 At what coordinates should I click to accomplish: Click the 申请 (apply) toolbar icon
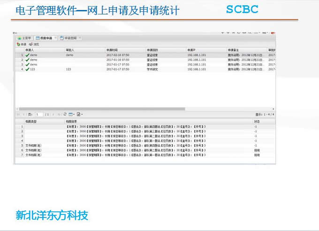pos(18,44)
